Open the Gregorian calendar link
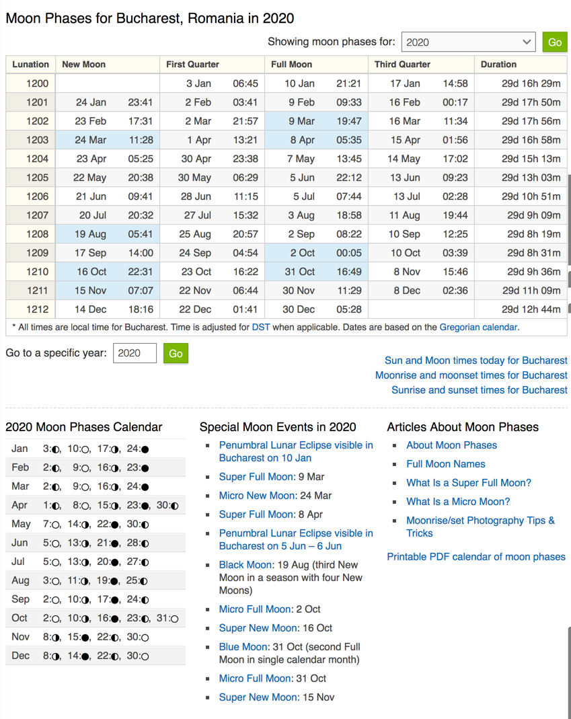 point(478,328)
